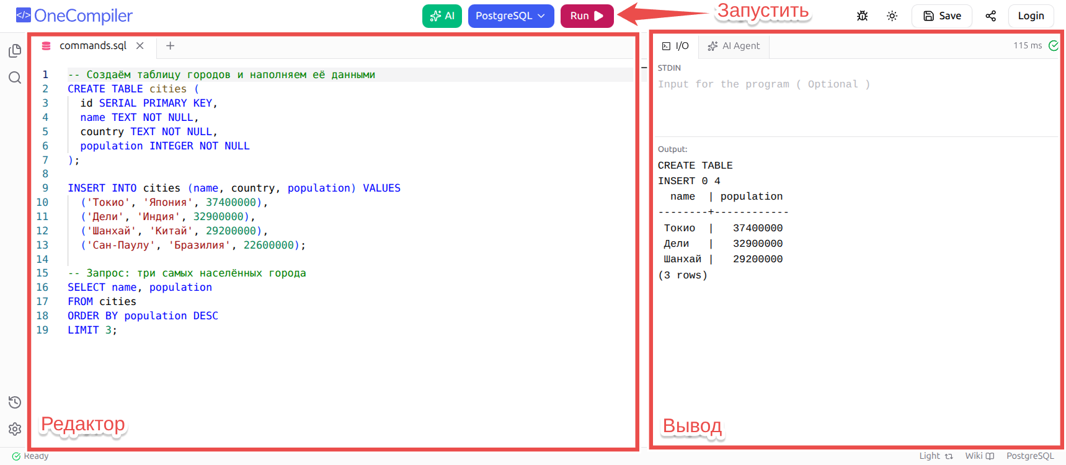This screenshot has height=465, width=1066.
Task: Click line number 9 in gutter
Action: 45,188
